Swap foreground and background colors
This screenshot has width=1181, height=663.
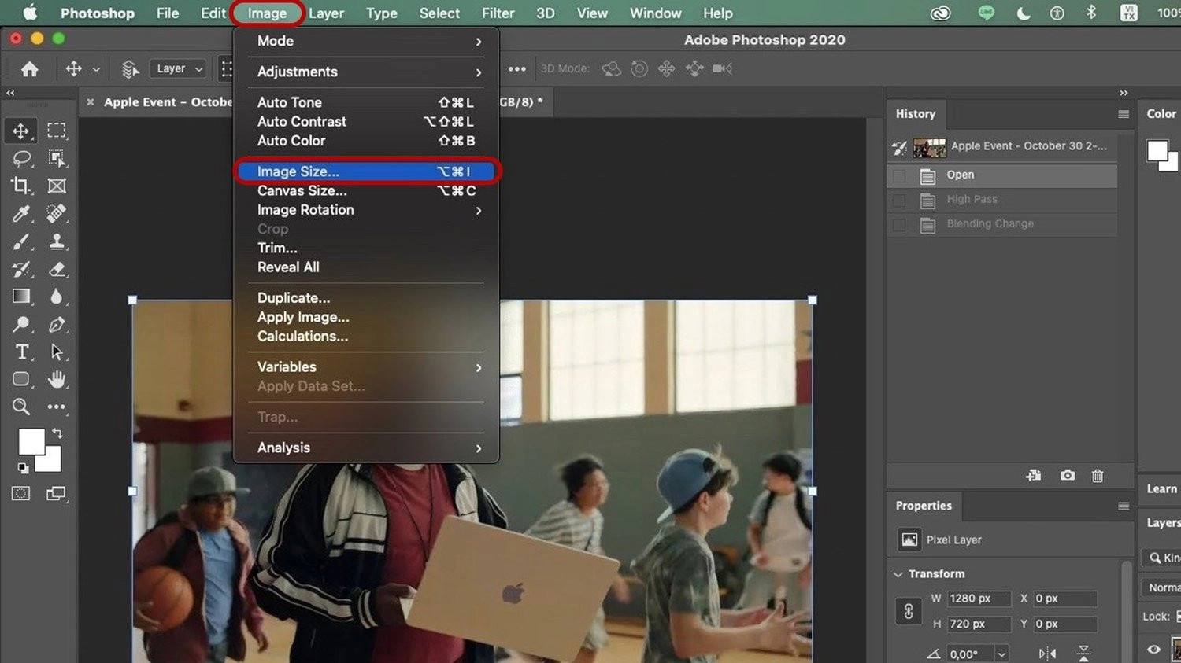point(57,433)
